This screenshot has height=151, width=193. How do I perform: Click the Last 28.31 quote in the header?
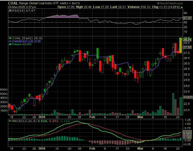tap(118, 7)
